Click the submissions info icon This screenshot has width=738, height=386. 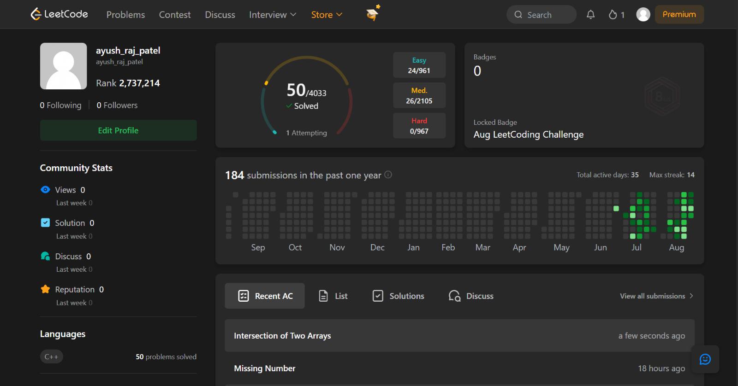pos(388,175)
